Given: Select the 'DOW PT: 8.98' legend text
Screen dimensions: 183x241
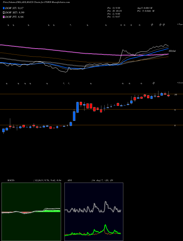Looking at the screenshot, I should coord(14,17).
